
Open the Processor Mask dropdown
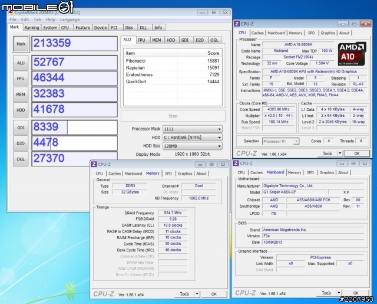tap(193, 129)
